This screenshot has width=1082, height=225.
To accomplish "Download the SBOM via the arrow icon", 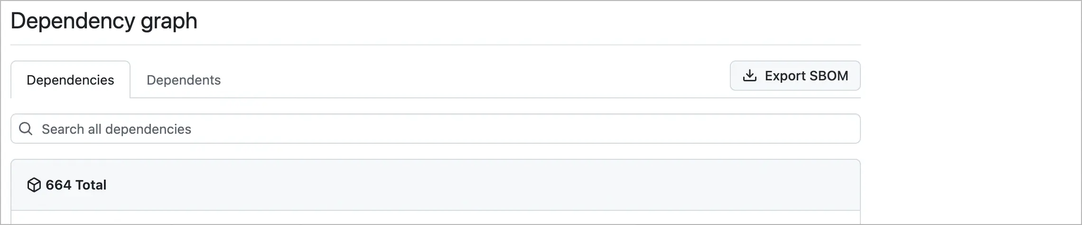I will tap(749, 76).
